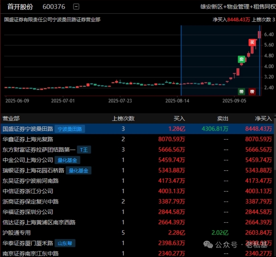Collapse panel via minus icon beside 600376
276x257 pixels.
[76, 7]
